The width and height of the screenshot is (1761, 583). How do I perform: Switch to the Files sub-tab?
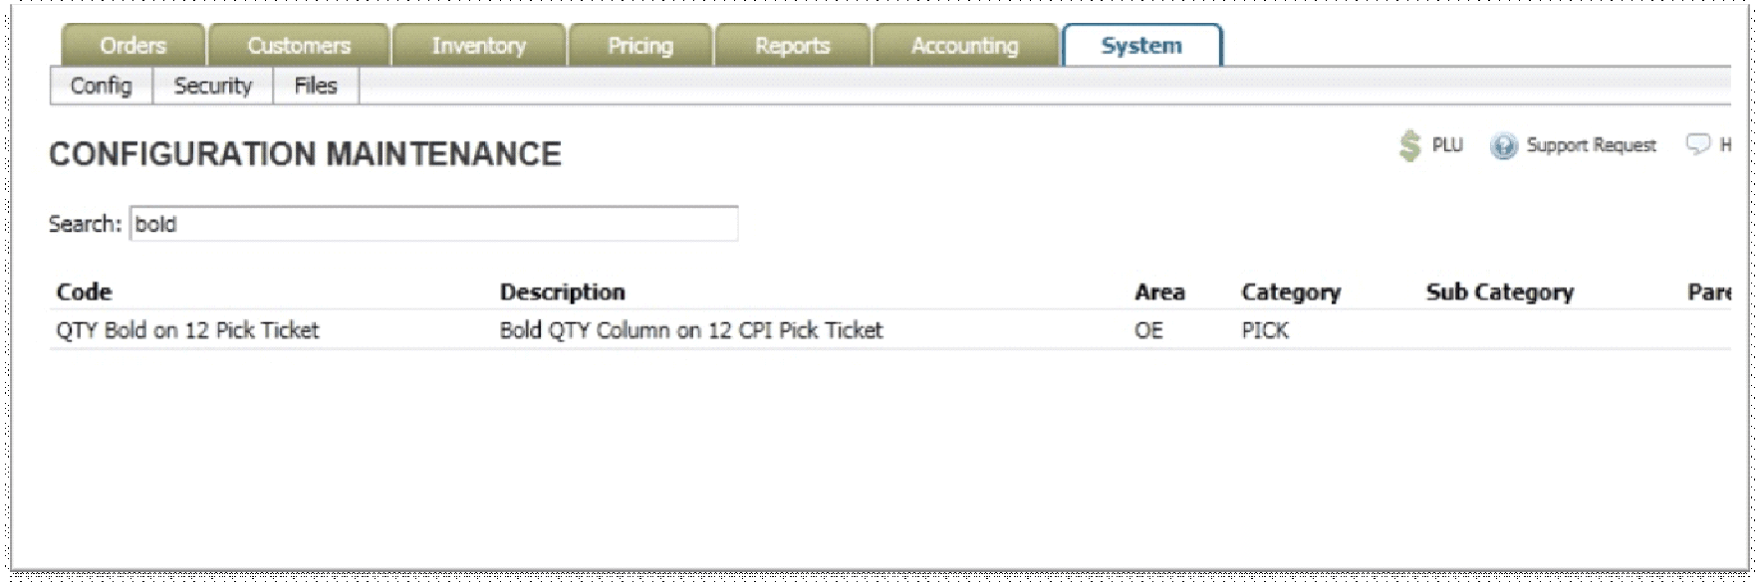[x=316, y=86]
